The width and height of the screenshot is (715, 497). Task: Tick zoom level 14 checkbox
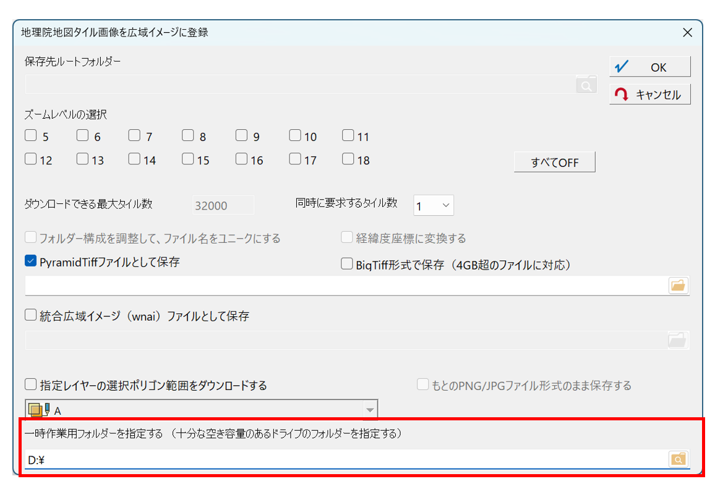point(134,159)
